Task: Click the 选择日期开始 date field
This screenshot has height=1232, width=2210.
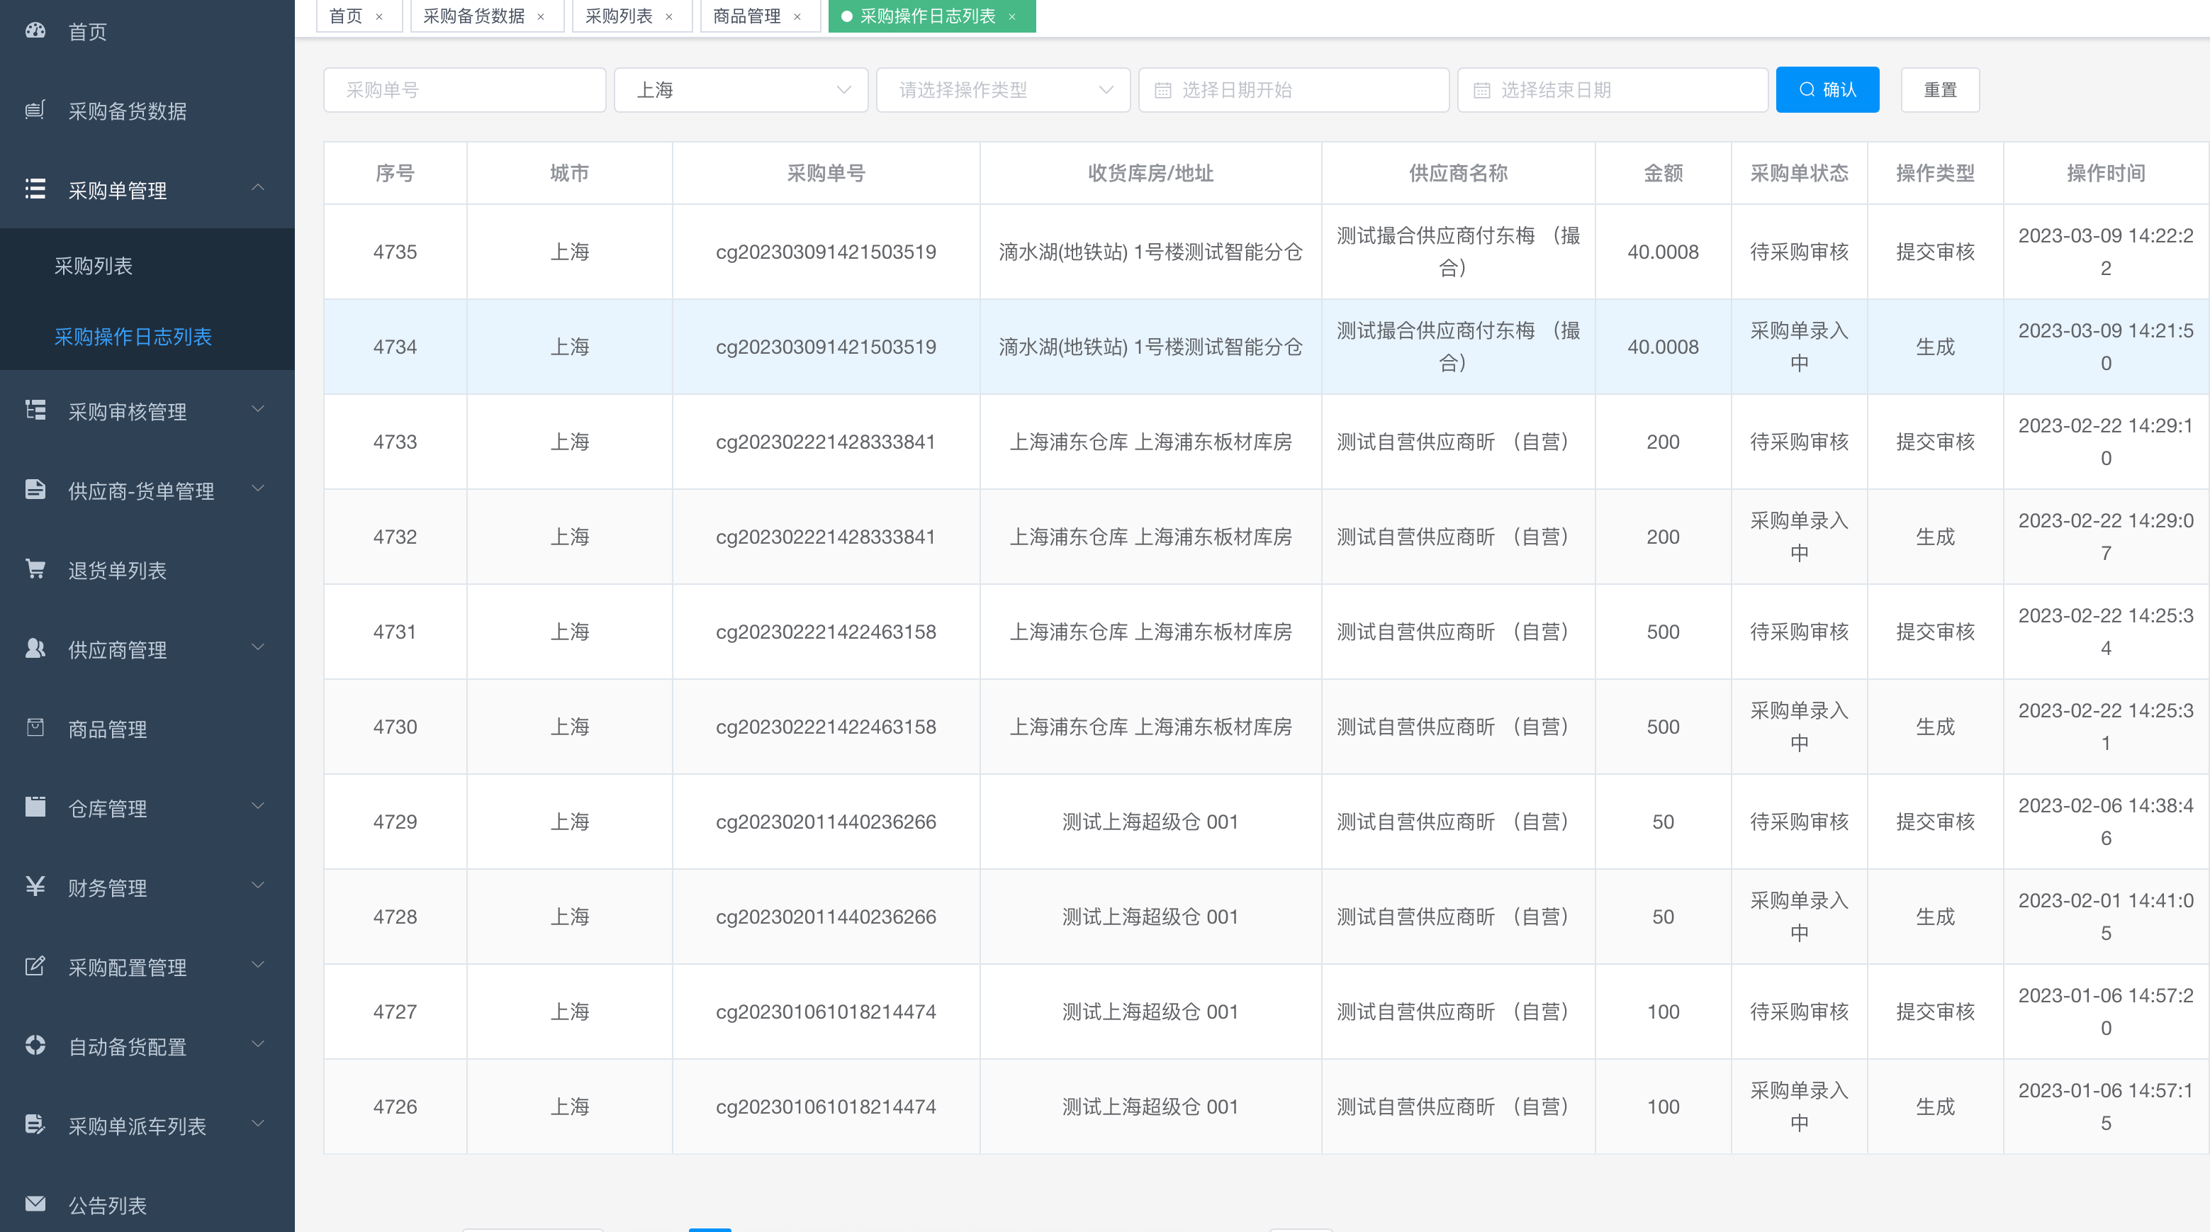Action: click(x=1294, y=90)
